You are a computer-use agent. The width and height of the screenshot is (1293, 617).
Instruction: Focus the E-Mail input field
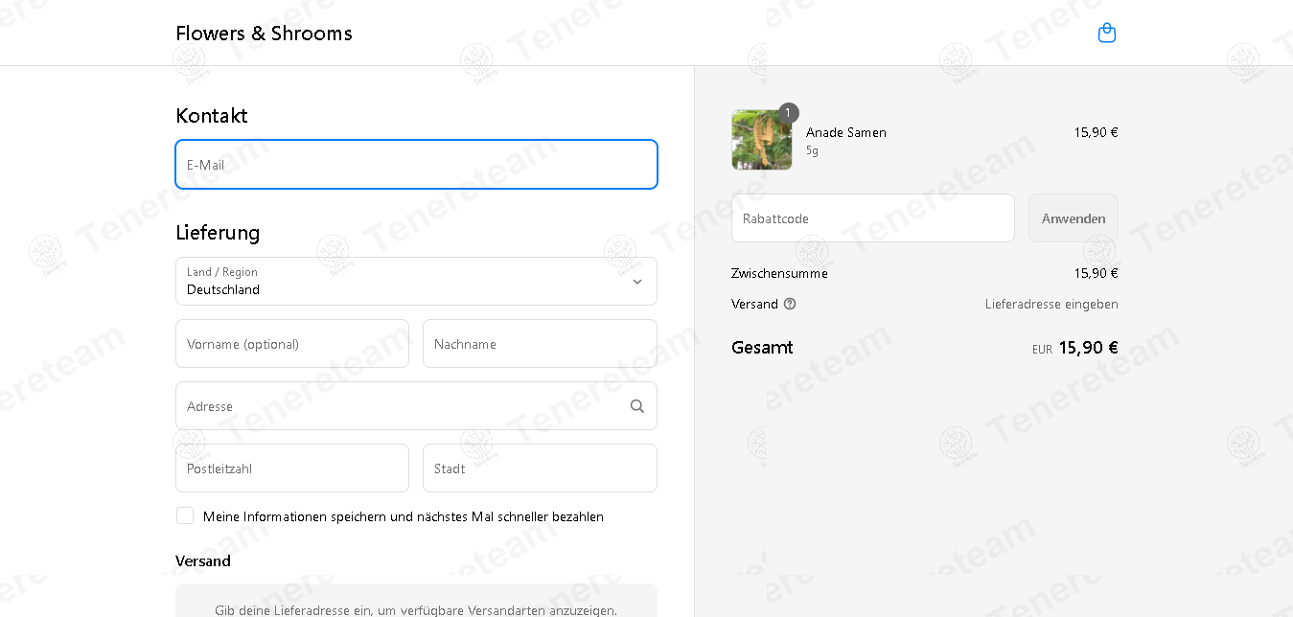click(x=416, y=165)
